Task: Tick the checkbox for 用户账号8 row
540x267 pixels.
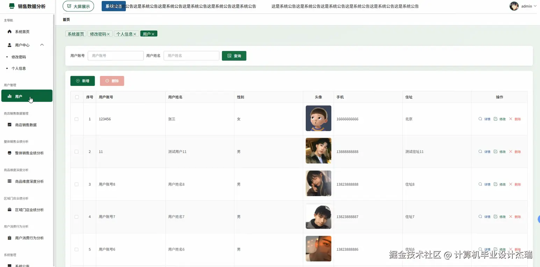Action: coord(77,184)
